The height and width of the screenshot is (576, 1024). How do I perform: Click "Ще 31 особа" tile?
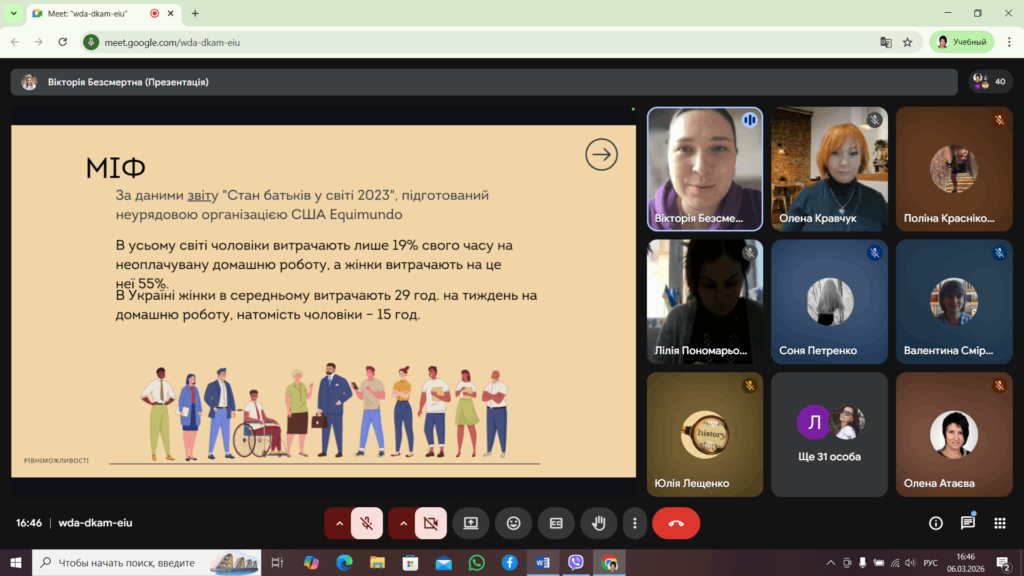[829, 435]
